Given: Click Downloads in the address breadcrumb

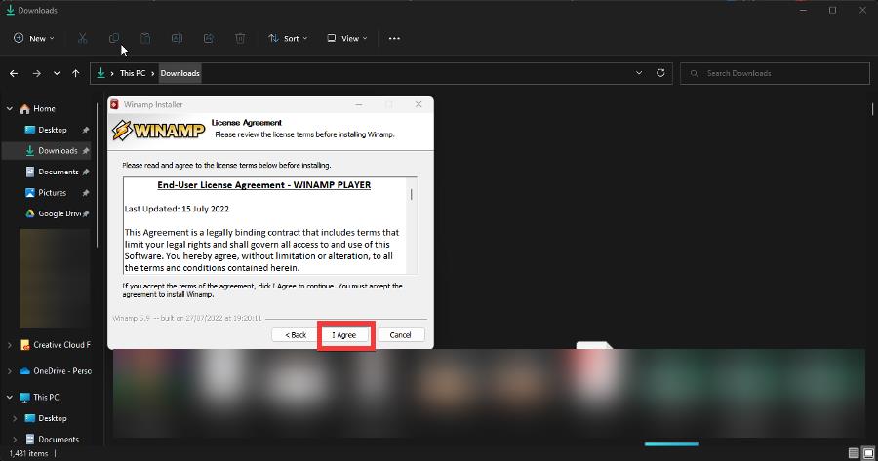Looking at the screenshot, I should [x=180, y=73].
